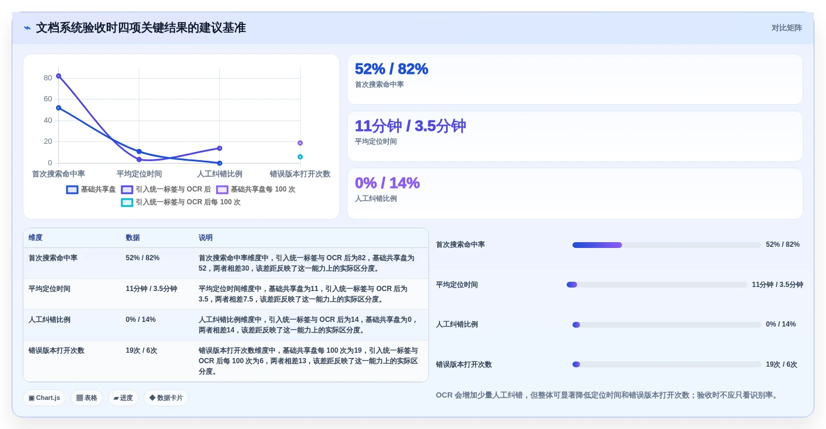The width and height of the screenshot is (826, 429).
Task: Click the 平均定位时间 chart axis label
Action: click(x=139, y=174)
